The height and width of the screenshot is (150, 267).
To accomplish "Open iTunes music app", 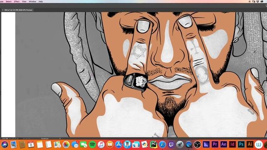I will click(101, 145).
